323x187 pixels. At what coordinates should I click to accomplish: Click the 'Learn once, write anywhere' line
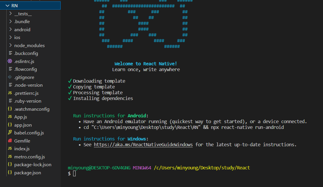click(146, 69)
